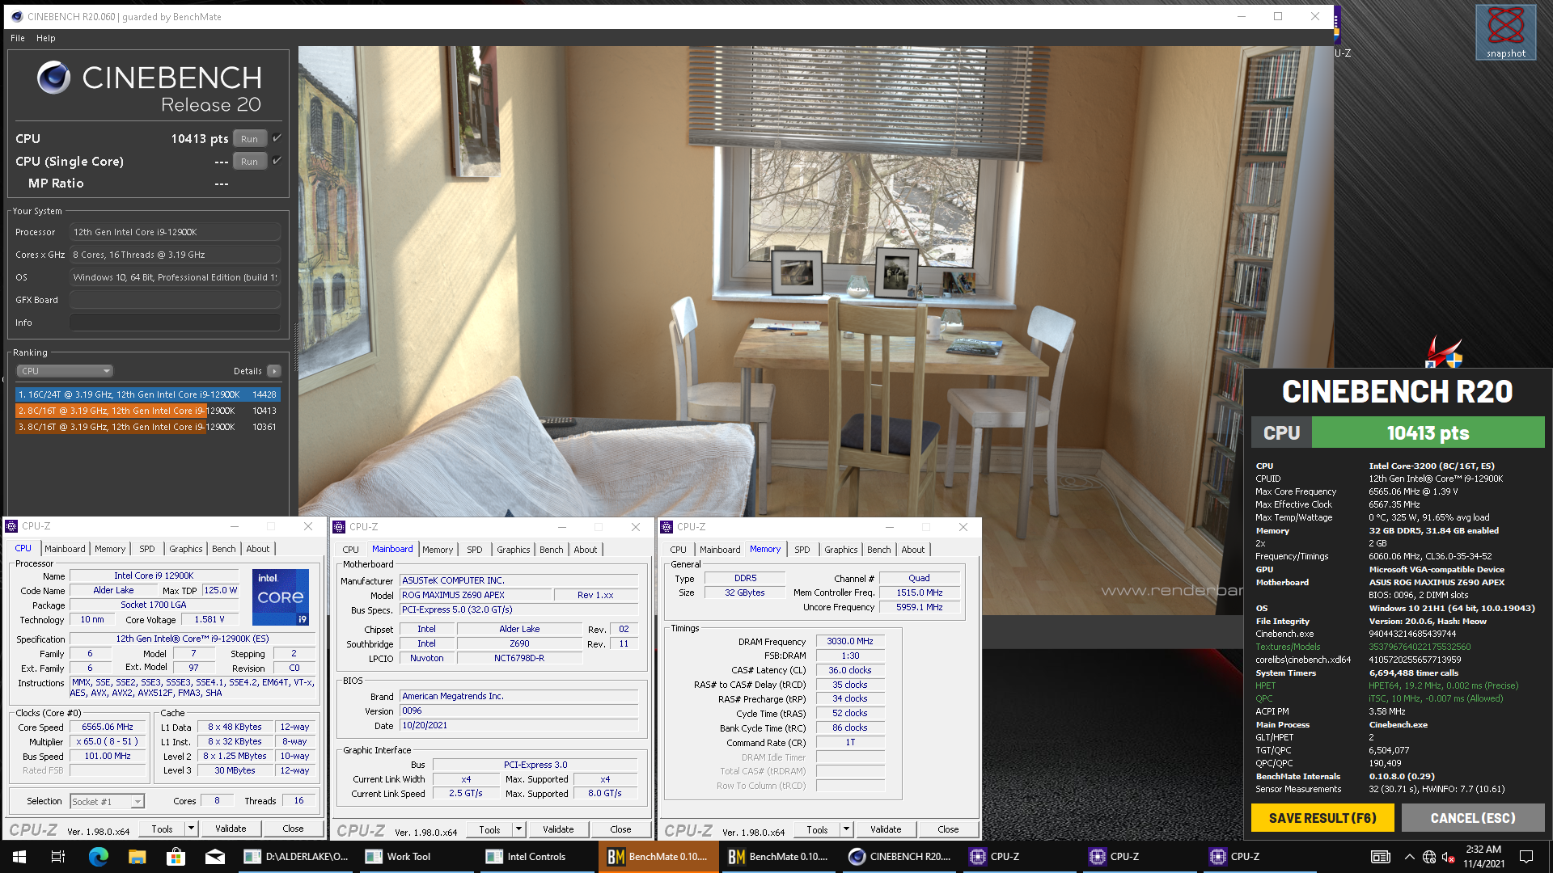Screen dimensions: 1553x873
Task: Switch to the Work Tool taskbar window
Action: pos(417,856)
